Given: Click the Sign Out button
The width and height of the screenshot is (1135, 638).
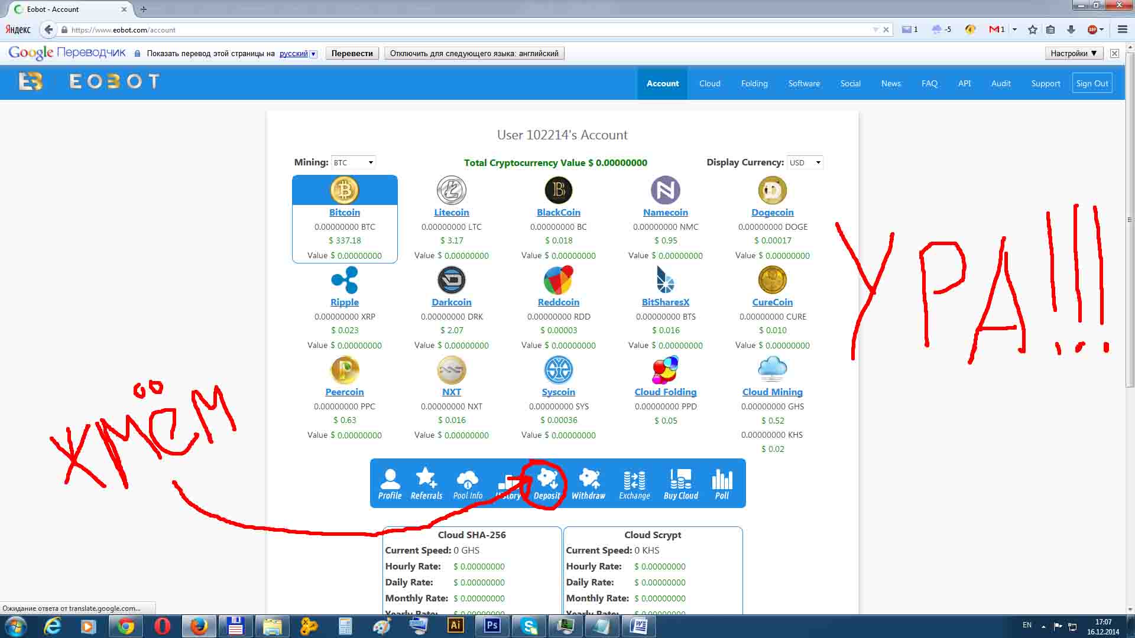Looking at the screenshot, I should pyautogui.click(x=1092, y=83).
